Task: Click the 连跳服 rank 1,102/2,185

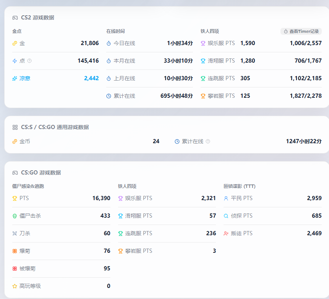Action: (x=306, y=78)
